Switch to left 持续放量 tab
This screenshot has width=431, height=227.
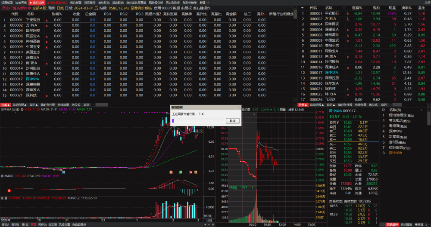(x=63, y=105)
